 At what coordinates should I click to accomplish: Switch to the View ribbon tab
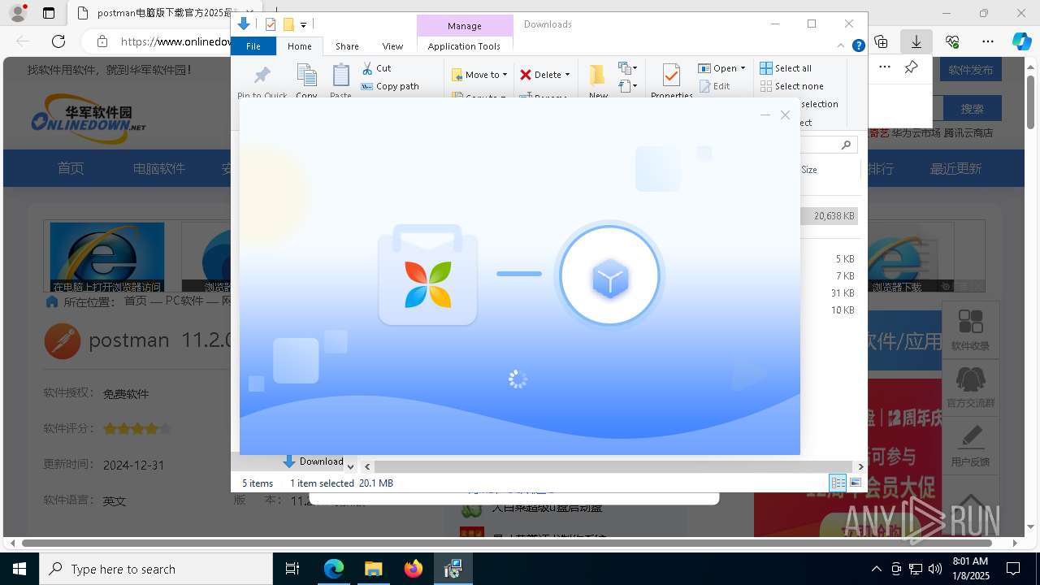tap(392, 46)
